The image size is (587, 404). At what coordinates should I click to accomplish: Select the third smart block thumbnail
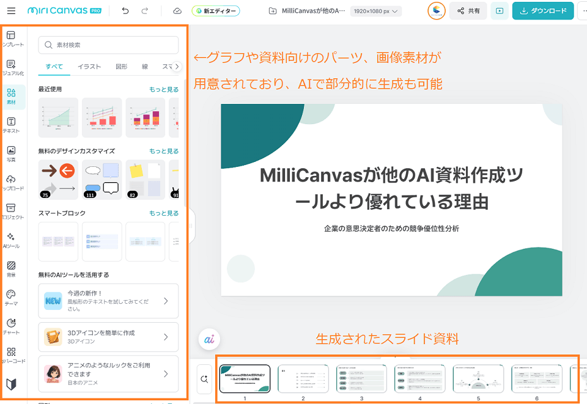pos(146,241)
